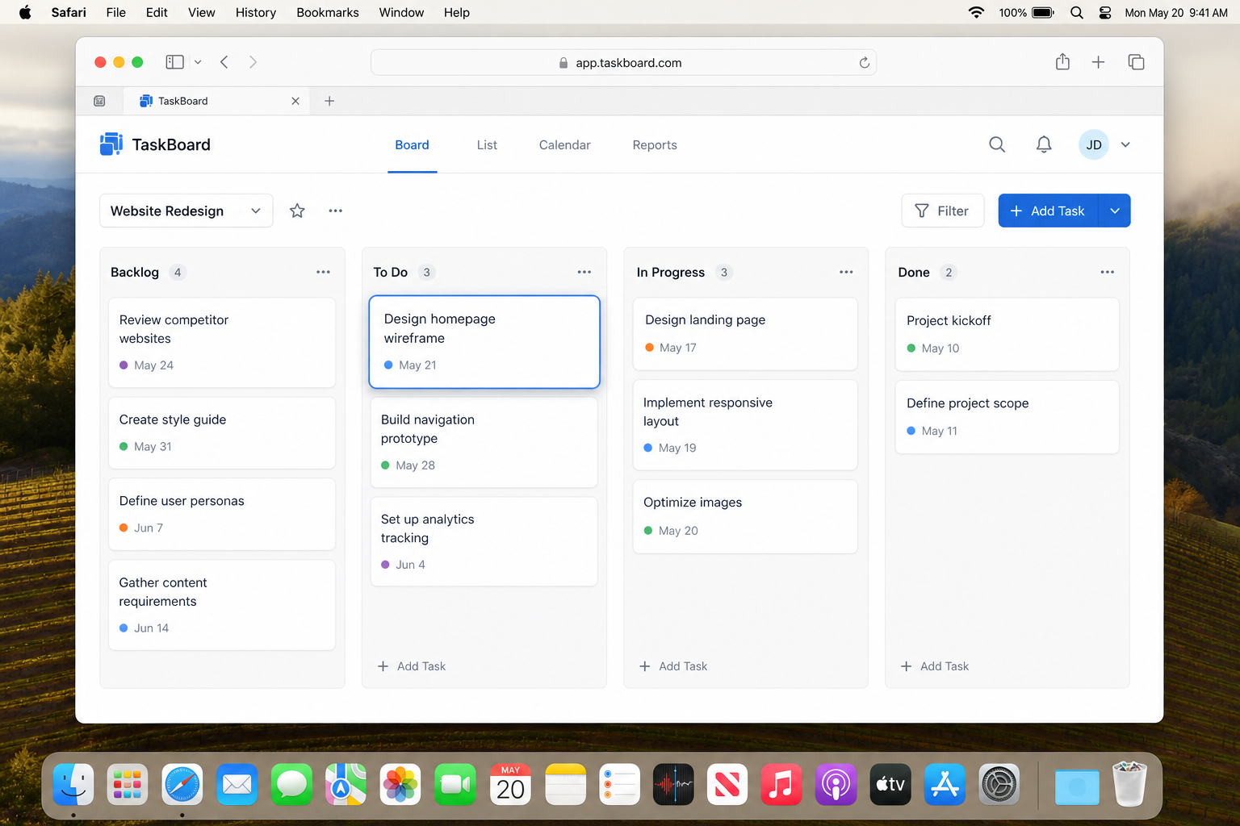Click the JD profile avatar
The height and width of the screenshot is (826, 1240).
pos(1094,144)
